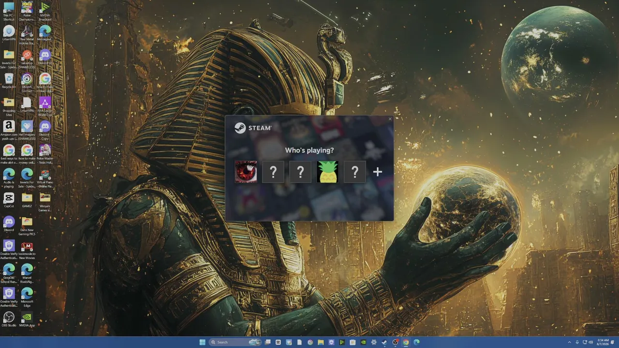Viewport: 619px width, 348px height.
Task: Open NVIDIA Broadcast taskbar icon
Action: 342,342
